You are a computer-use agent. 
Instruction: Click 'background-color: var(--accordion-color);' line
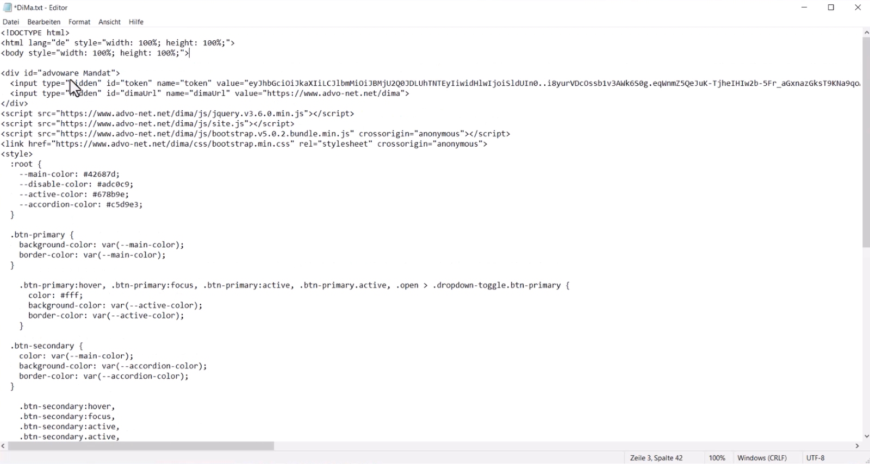[x=113, y=366]
